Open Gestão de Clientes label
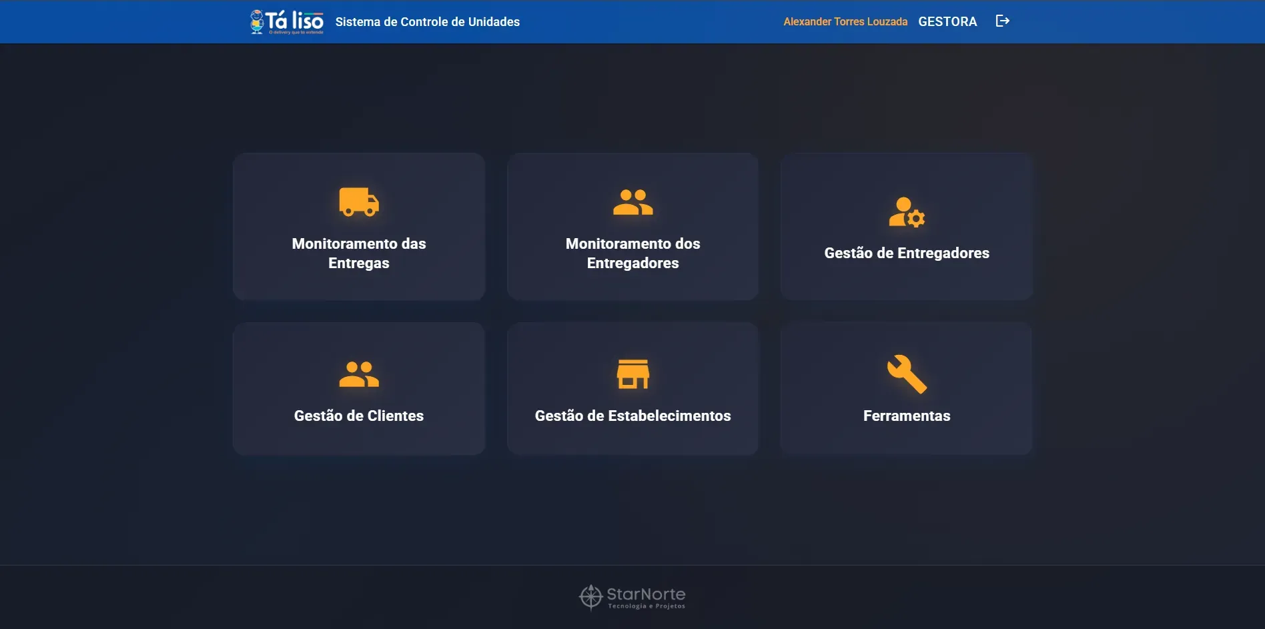1265x629 pixels. [x=359, y=416]
